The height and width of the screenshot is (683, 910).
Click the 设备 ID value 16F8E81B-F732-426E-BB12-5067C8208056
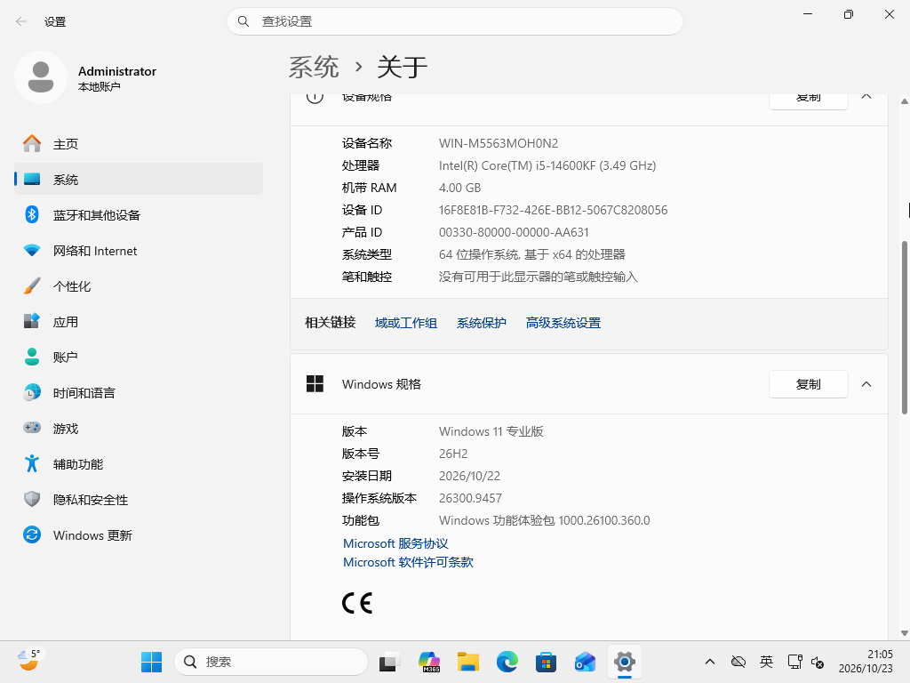tap(553, 210)
